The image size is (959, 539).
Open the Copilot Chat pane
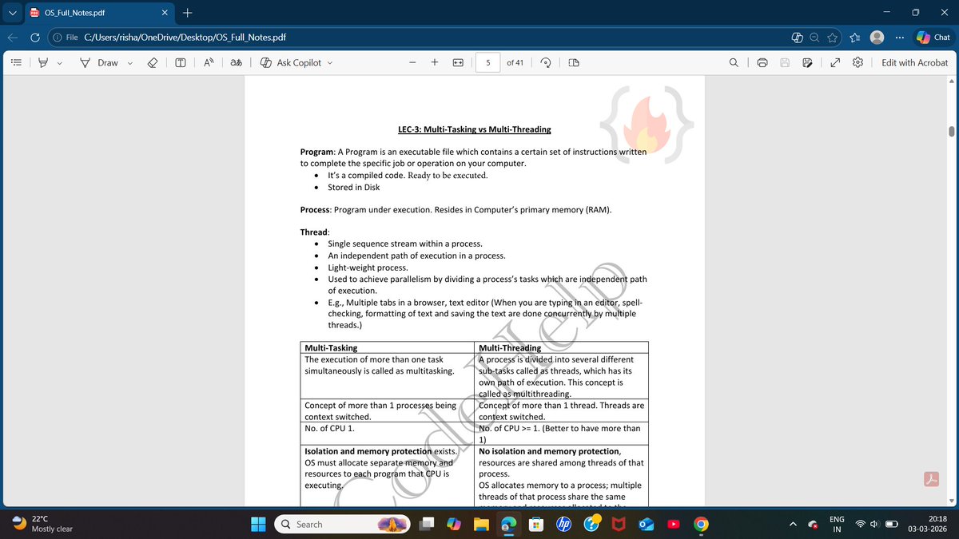[934, 38]
